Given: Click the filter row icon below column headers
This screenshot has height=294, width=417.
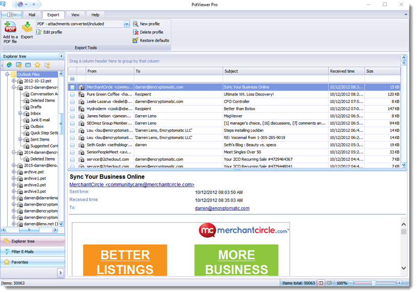Looking at the screenshot, I should tap(72, 79).
